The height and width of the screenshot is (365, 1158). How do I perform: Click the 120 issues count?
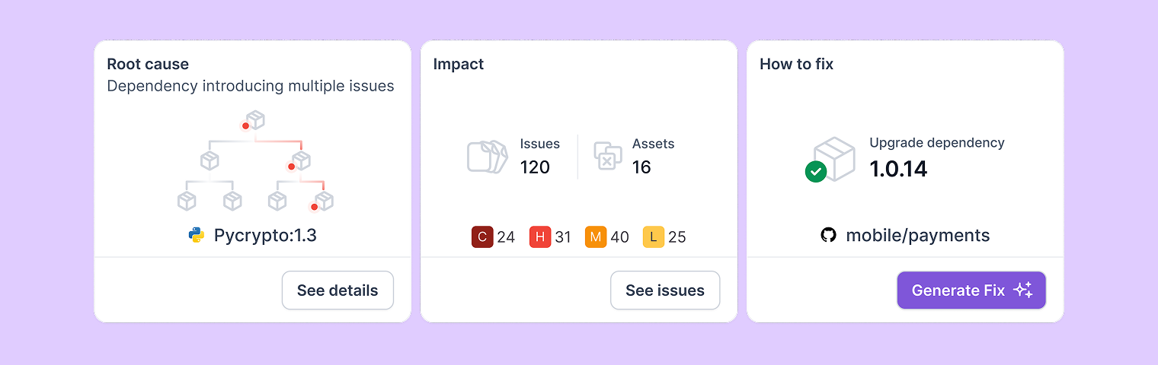pos(535,167)
